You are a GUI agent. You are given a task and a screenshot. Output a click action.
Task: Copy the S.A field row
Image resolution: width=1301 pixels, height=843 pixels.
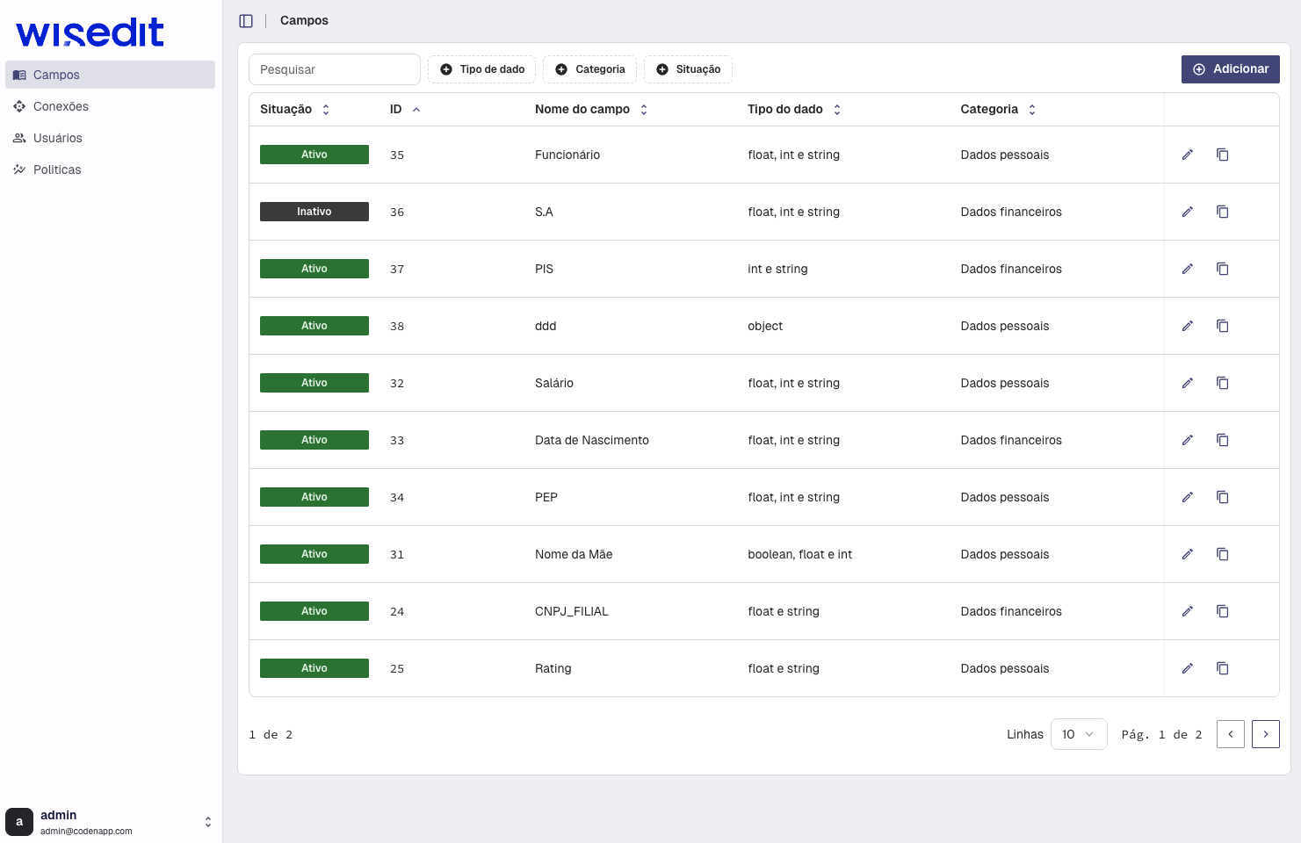pyautogui.click(x=1222, y=212)
